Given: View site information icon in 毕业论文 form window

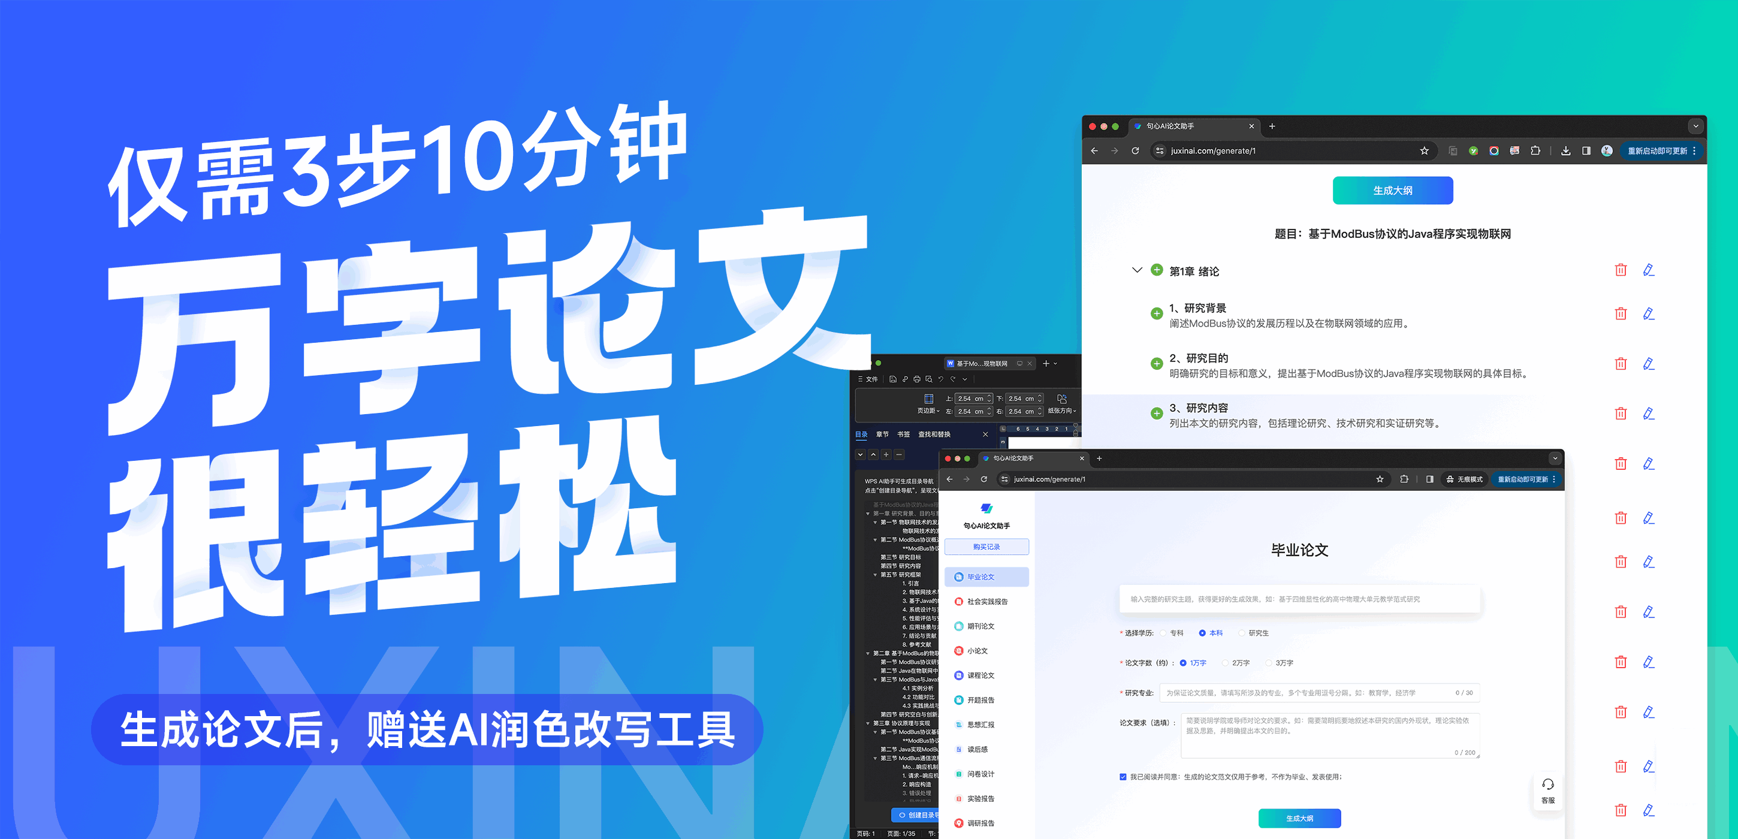Looking at the screenshot, I should coord(1004,479).
